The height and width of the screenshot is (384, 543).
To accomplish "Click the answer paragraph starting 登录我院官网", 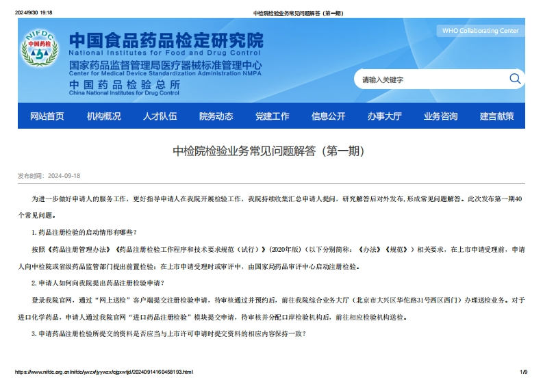I will [271, 309].
